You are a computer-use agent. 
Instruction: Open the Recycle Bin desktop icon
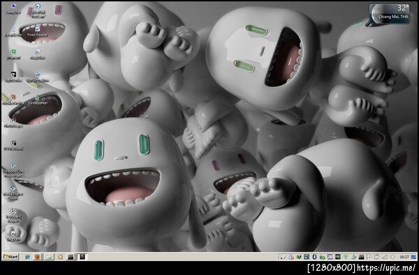13,31
